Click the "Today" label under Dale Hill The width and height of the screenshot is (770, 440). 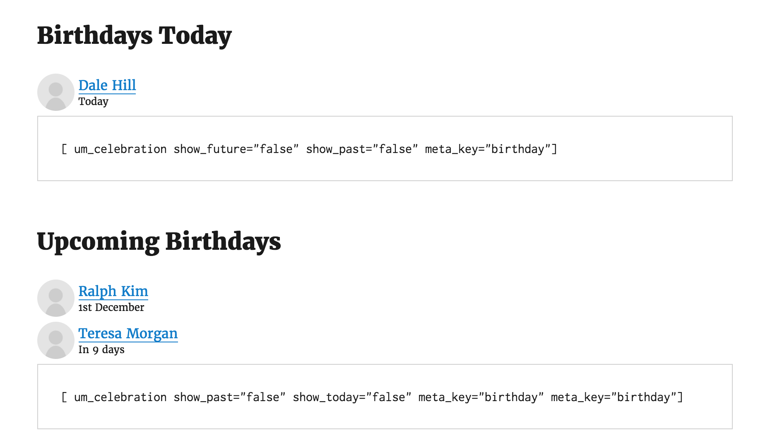[94, 101]
